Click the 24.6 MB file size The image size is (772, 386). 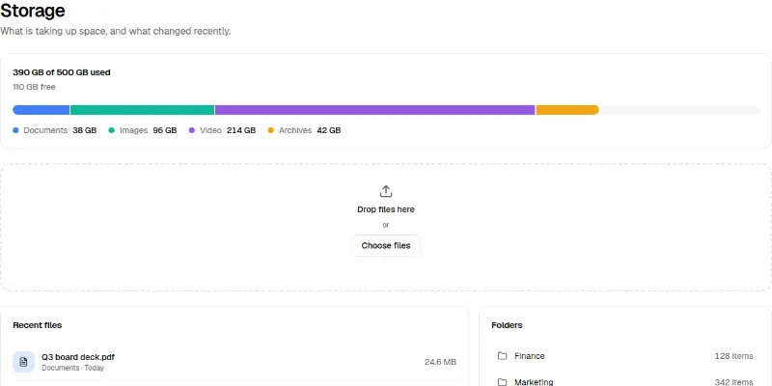click(x=440, y=362)
